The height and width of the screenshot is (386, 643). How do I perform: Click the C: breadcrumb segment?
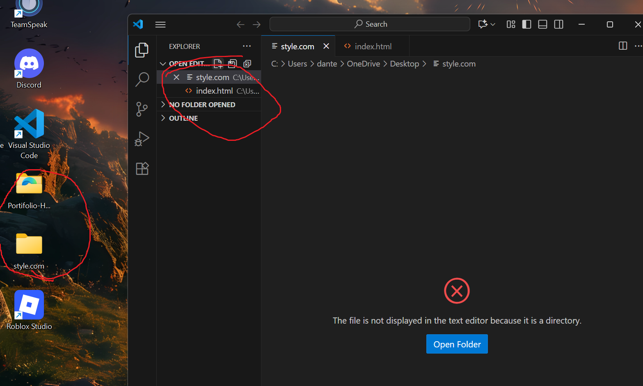[x=275, y=64]
